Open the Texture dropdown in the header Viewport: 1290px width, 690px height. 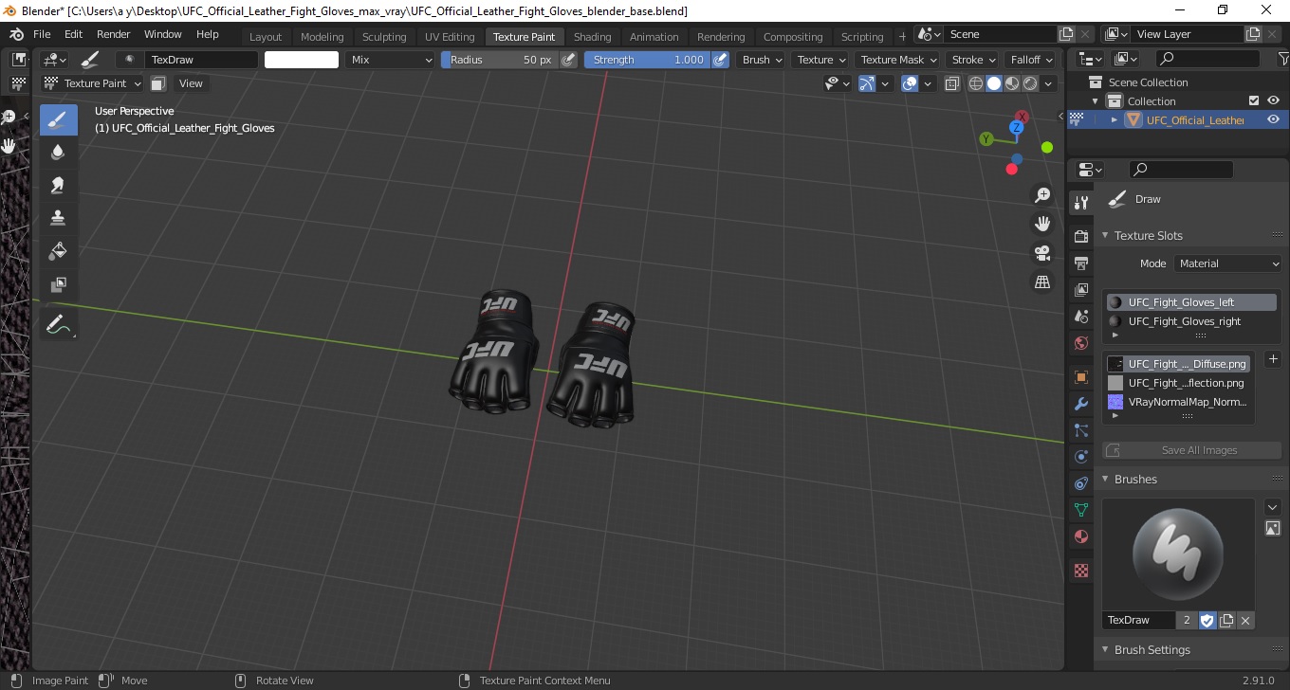(x=820, y=60)
